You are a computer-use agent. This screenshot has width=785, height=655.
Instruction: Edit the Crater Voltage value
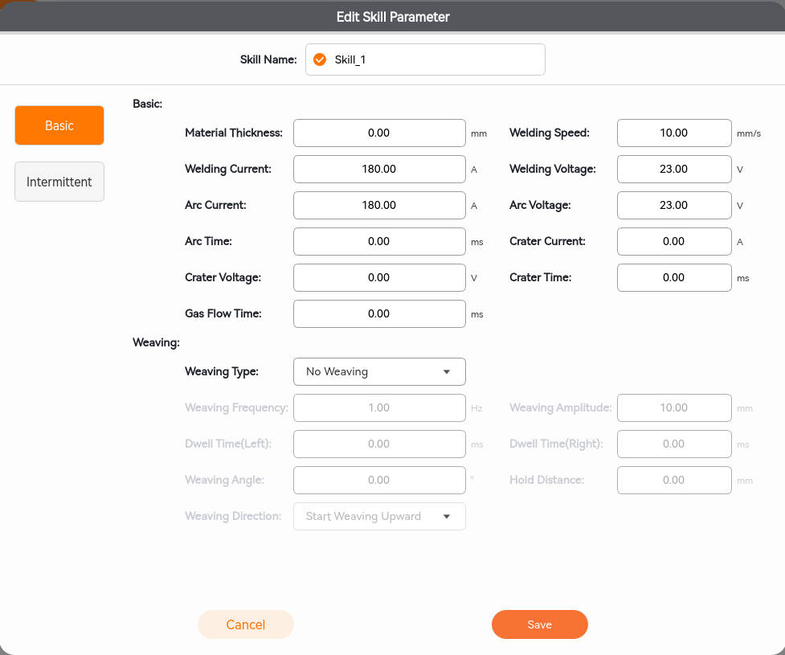(x=378, y=277)
